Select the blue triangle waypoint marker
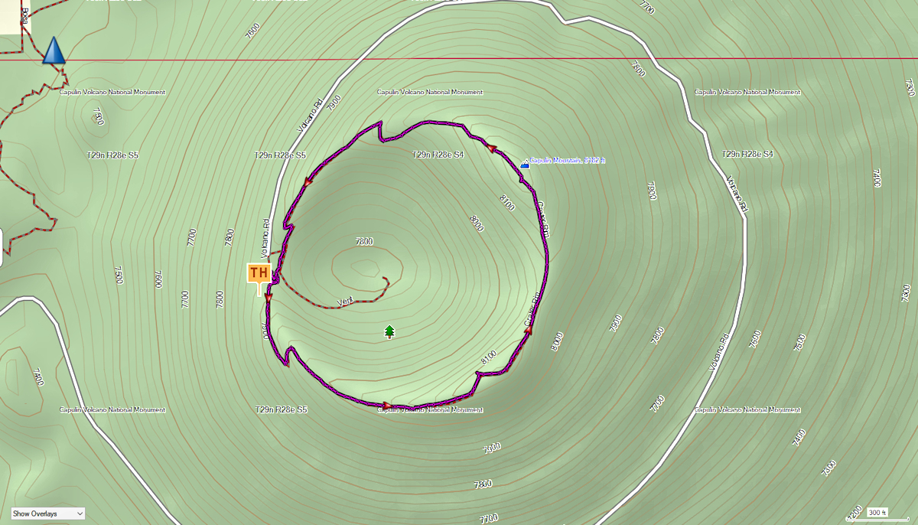This screenshot has width=918, height=525. pyautogui.click(x=54, y=51)
